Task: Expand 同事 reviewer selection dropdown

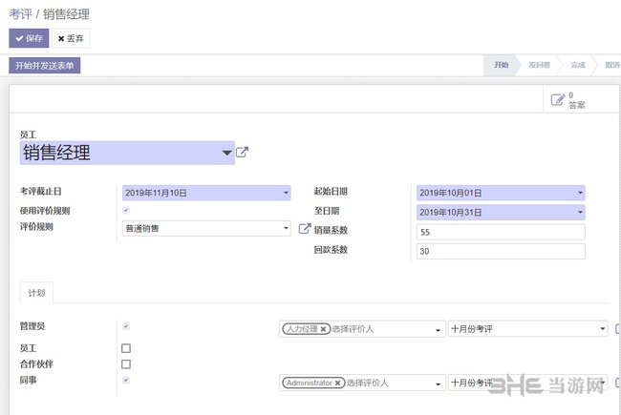Action: [x=438, y=384]
